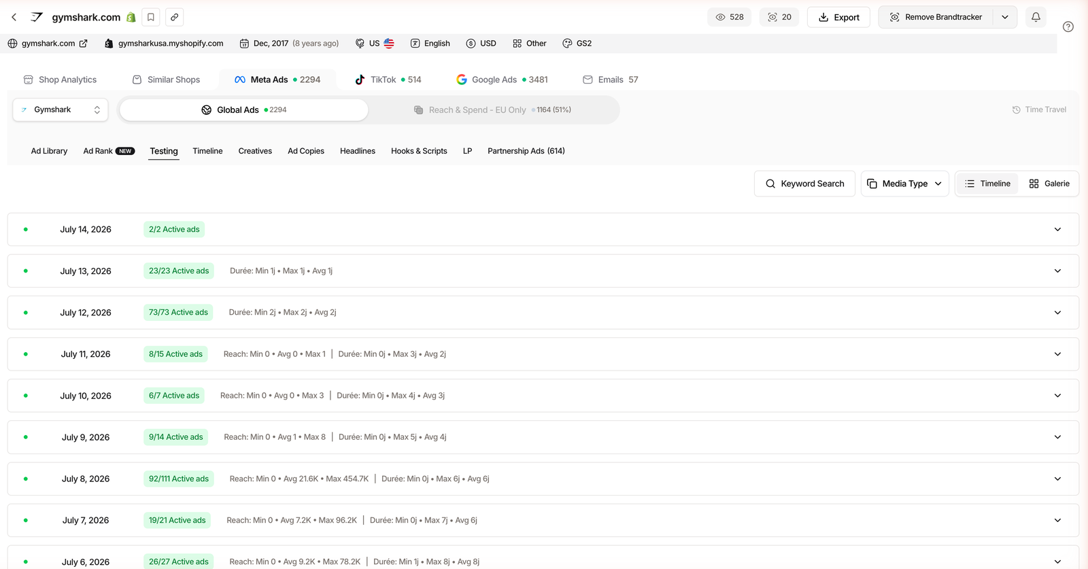
Task: Open the Ad Rank NEW sub-tab
Action: click(x=109, y=151)
